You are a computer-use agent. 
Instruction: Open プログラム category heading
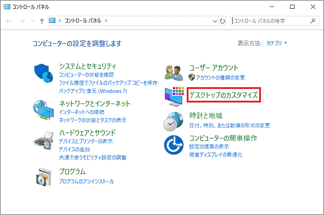pos(72,171)
